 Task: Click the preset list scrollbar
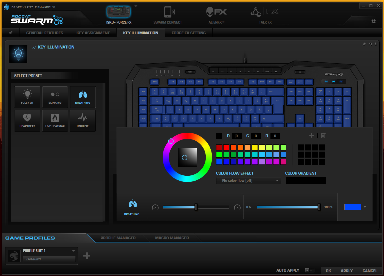pyautogui.click(x=104, y=152)
